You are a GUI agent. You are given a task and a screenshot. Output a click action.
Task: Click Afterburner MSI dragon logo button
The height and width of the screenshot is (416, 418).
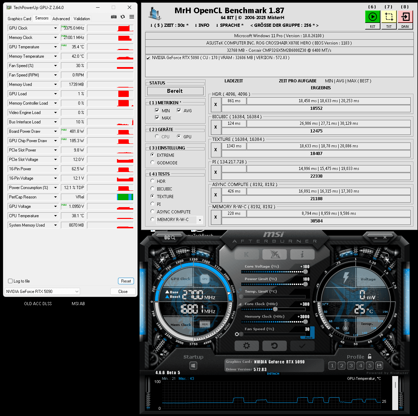pyautogui.click(x=275, y=254)
